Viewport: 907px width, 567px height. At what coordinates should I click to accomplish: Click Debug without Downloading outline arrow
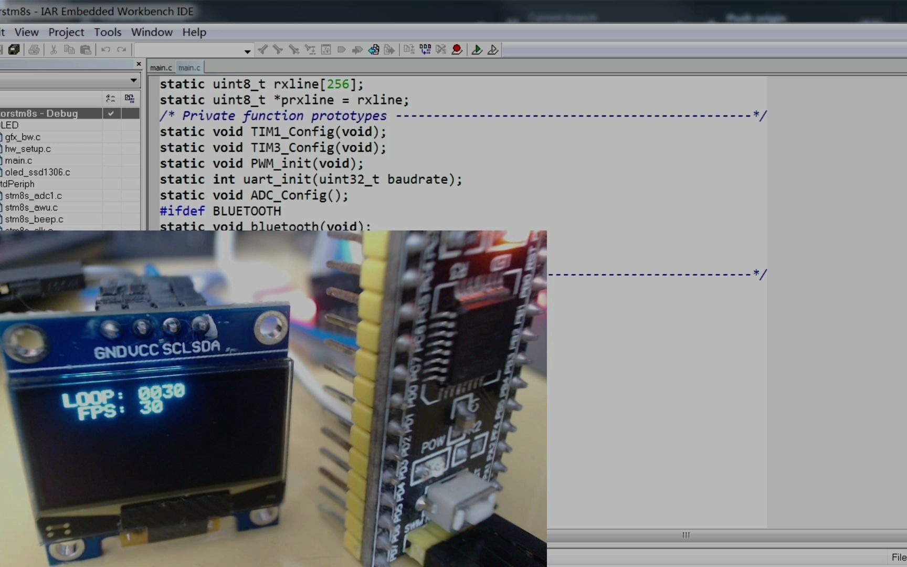pyautogui.click(x=492, y=49)
